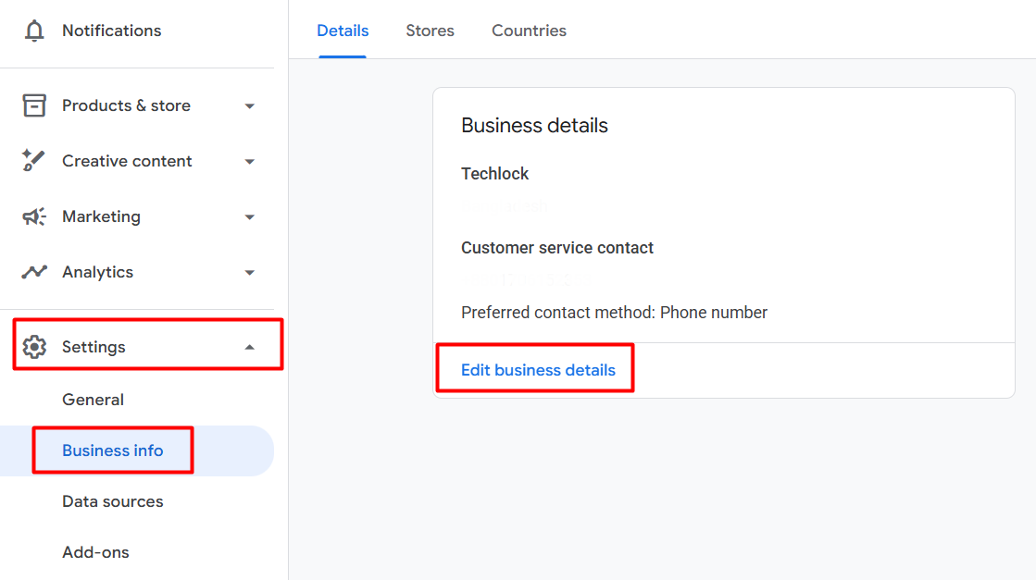Switch to the Stores tab

[x=430, y=31]
